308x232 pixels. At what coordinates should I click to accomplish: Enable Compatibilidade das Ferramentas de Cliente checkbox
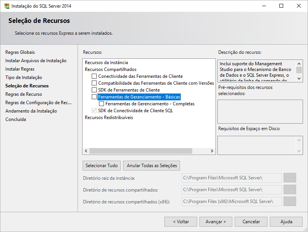(94, 83)
